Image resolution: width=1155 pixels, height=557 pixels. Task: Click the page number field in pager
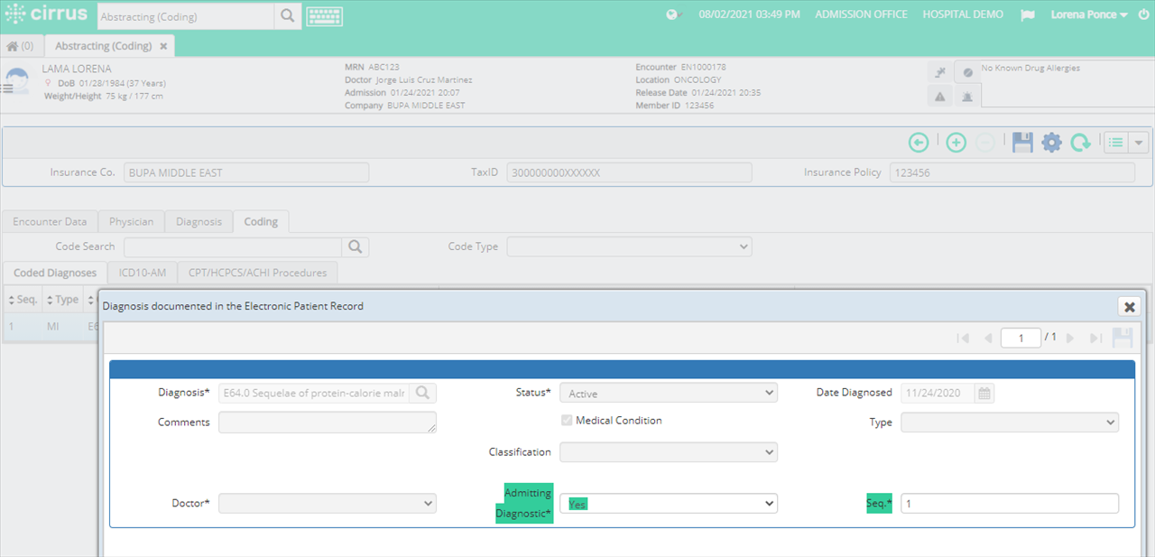coord(1021,338)
